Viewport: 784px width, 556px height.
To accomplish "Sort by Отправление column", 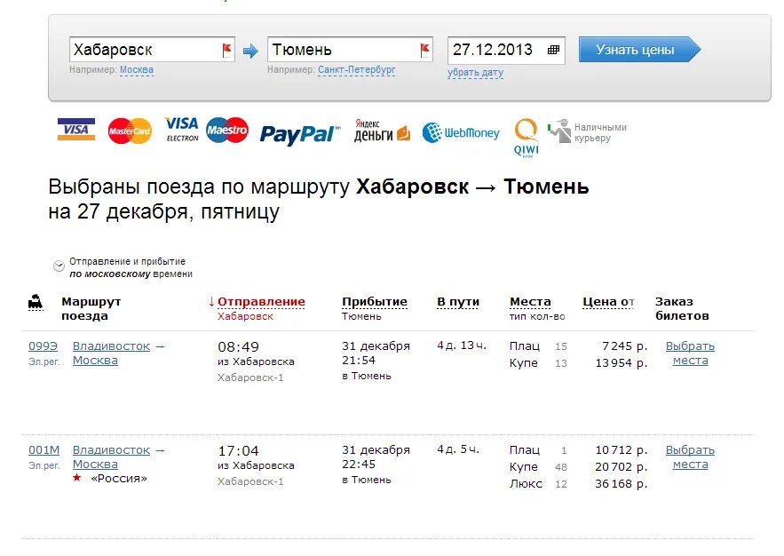I will click(x=261, y=301).
